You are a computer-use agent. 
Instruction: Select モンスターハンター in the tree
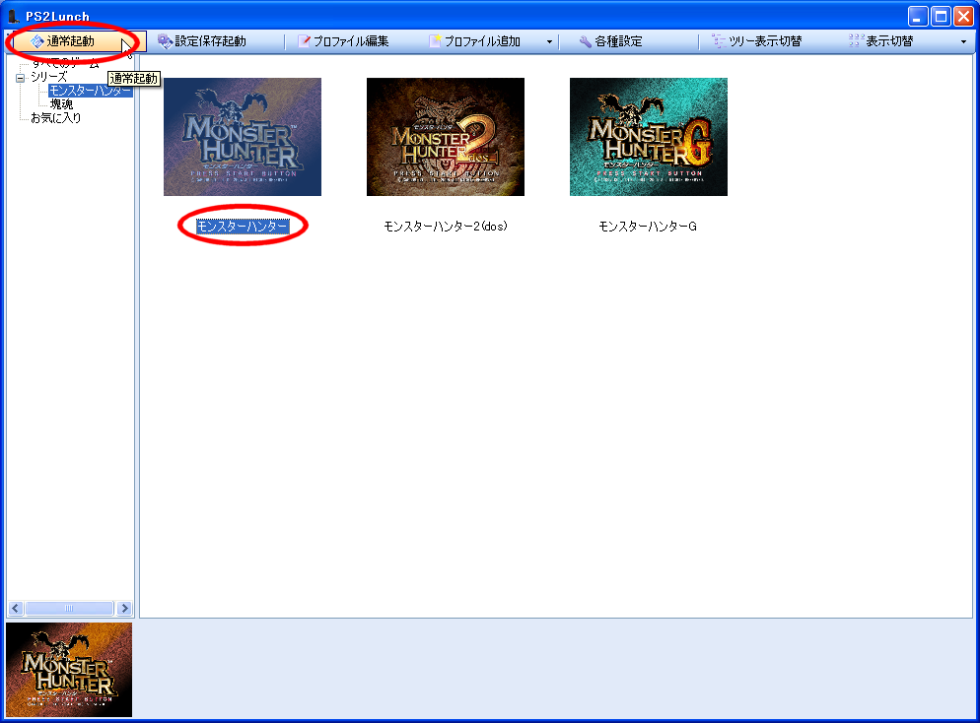coord(91,91)
